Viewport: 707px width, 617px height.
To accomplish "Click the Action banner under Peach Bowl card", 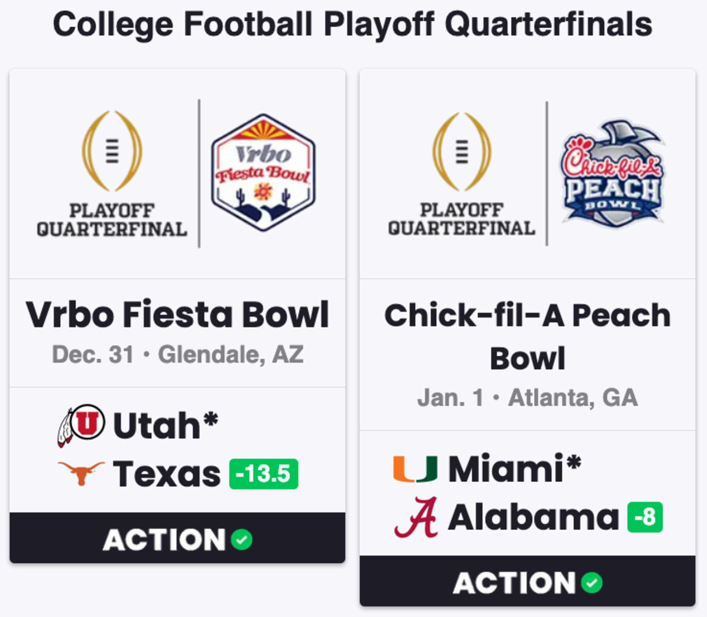I will click(x=527, y=582).
